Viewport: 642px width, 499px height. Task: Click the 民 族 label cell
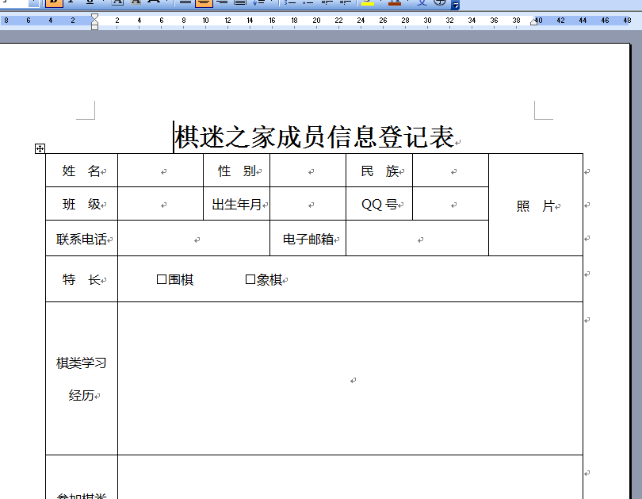[379, 171]
